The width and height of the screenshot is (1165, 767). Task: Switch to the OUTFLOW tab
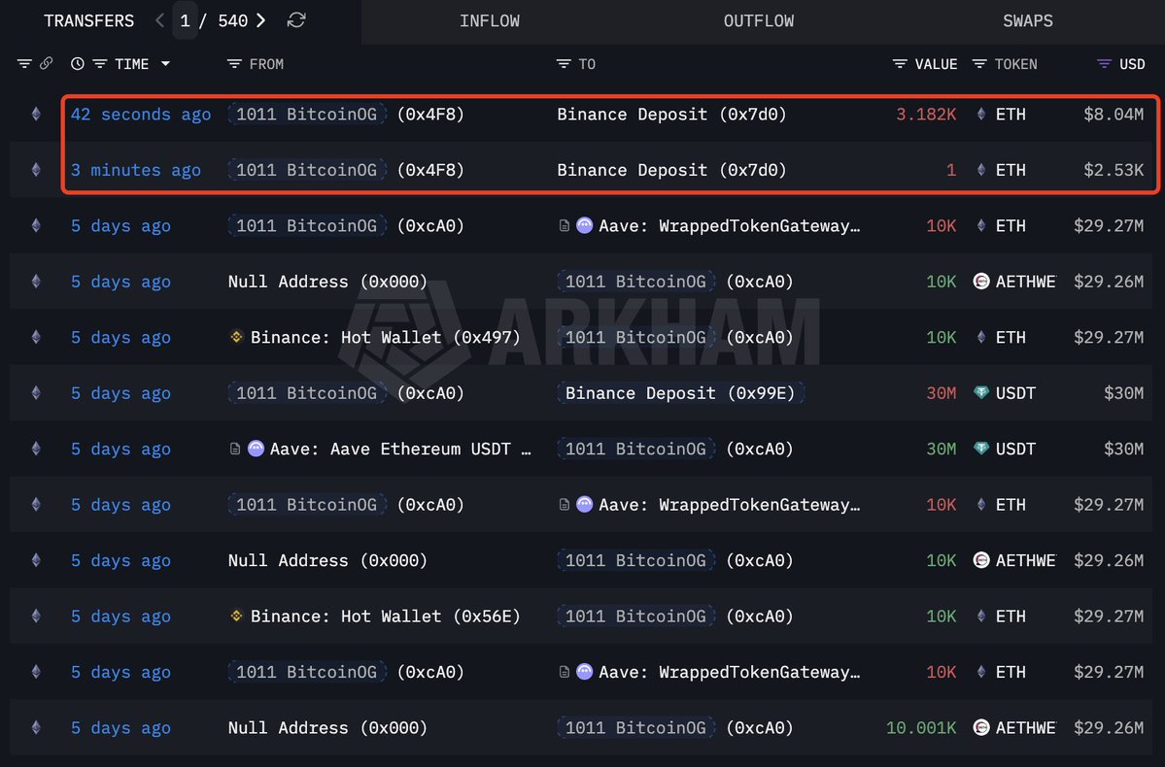[x=758, y=21]
